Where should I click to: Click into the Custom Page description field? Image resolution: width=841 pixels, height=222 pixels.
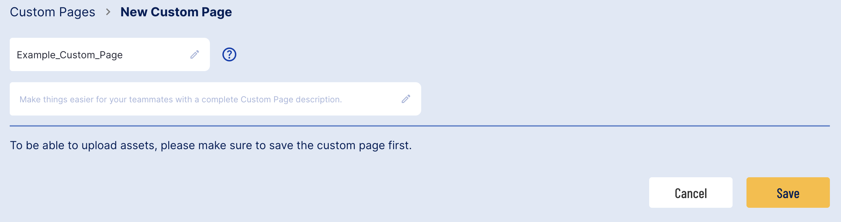click(215, 99)
